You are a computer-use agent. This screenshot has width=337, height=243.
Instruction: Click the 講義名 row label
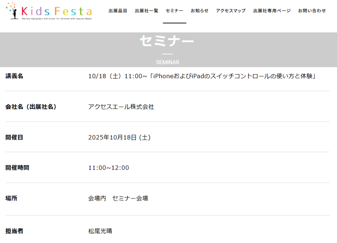point(14,76)
